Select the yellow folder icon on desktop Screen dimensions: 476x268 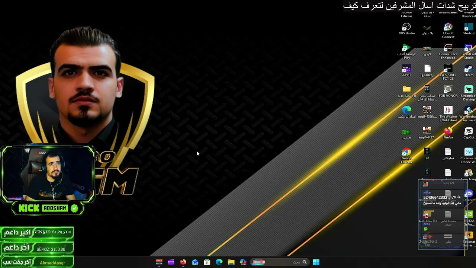[x=406, y=92]
